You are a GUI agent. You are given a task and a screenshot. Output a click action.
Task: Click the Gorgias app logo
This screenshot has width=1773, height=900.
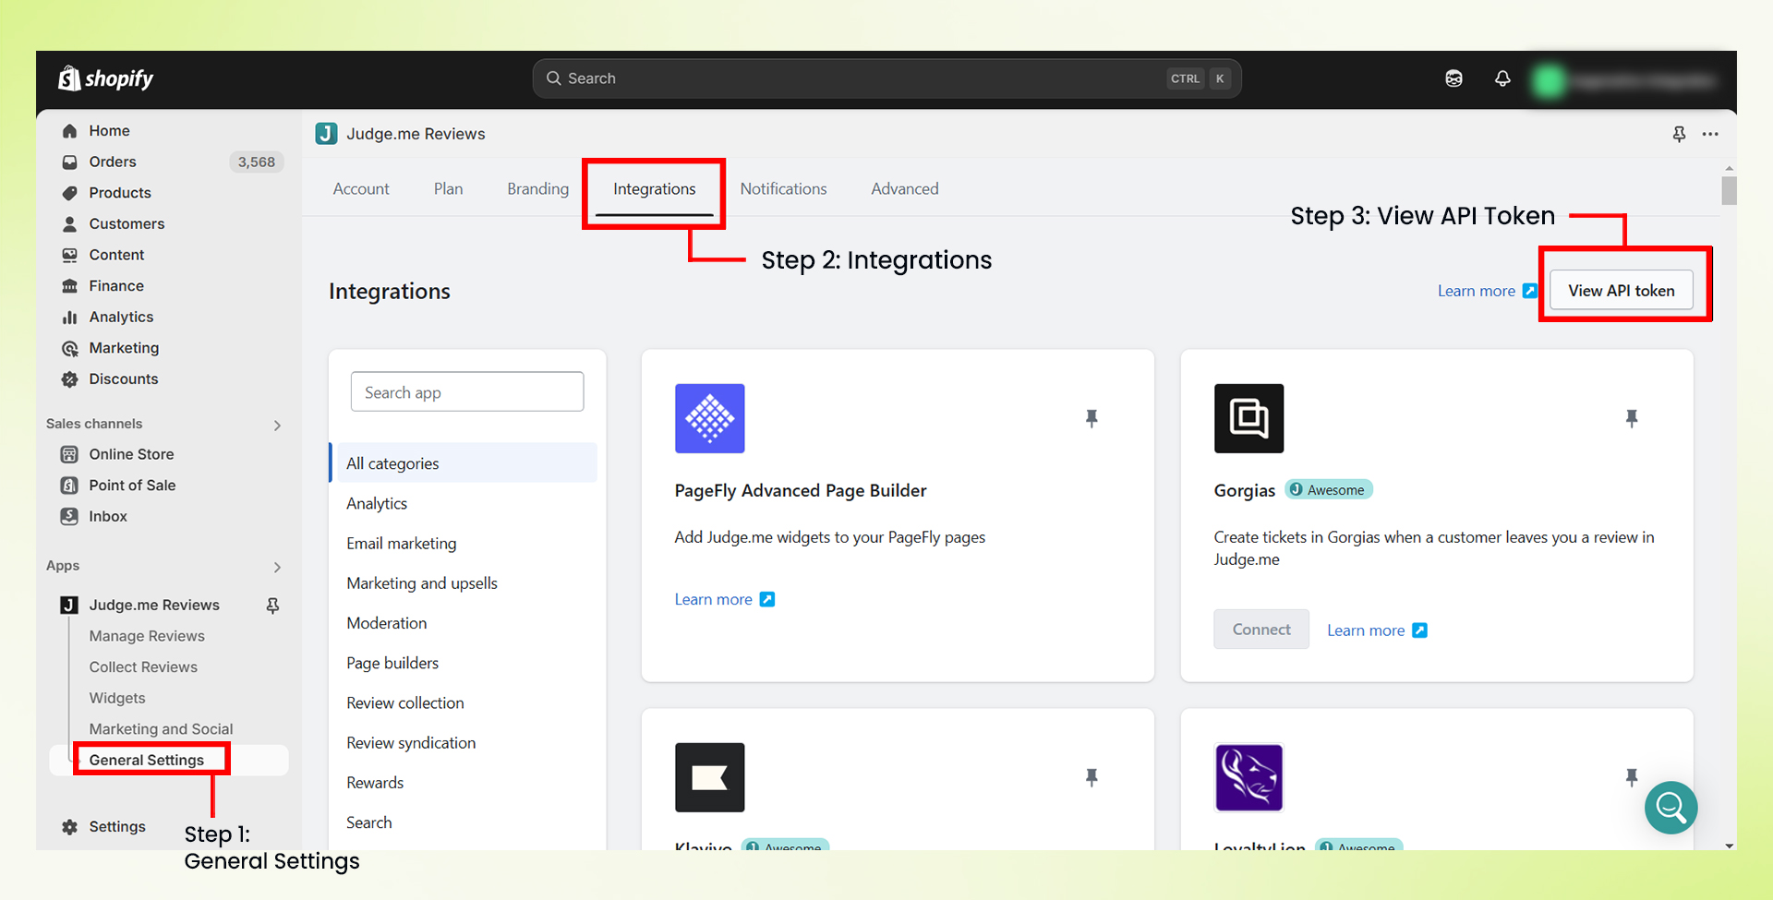pos(1248,418)
